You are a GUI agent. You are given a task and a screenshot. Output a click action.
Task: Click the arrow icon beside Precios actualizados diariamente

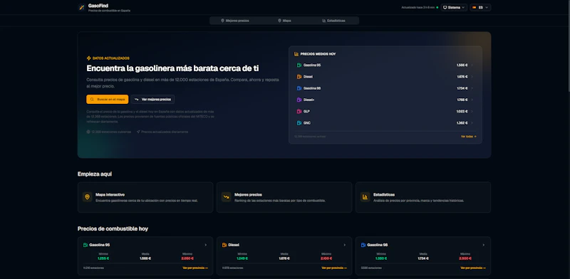(138, 132)
